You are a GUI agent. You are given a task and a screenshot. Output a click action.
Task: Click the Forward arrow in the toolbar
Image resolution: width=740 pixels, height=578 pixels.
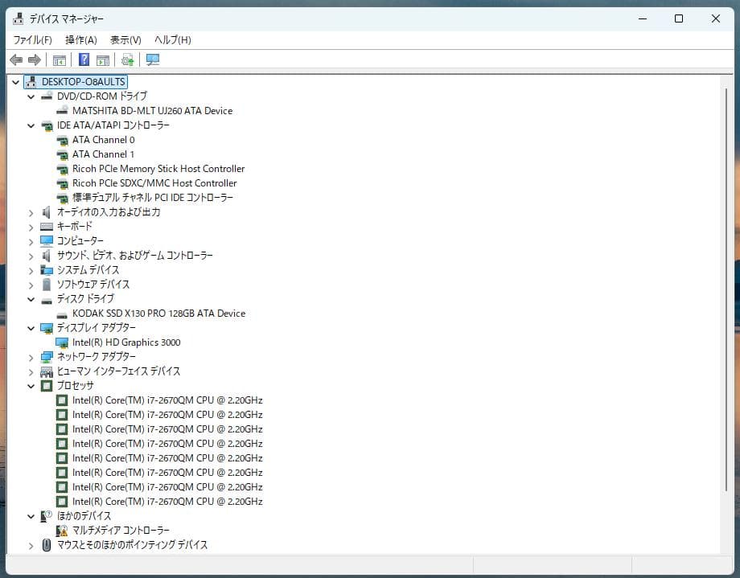34,59
